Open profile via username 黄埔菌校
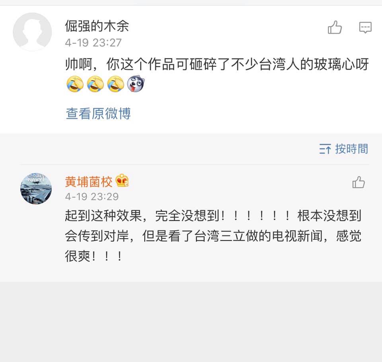This screenshot has width=382, height=362. tap(89, 182)
